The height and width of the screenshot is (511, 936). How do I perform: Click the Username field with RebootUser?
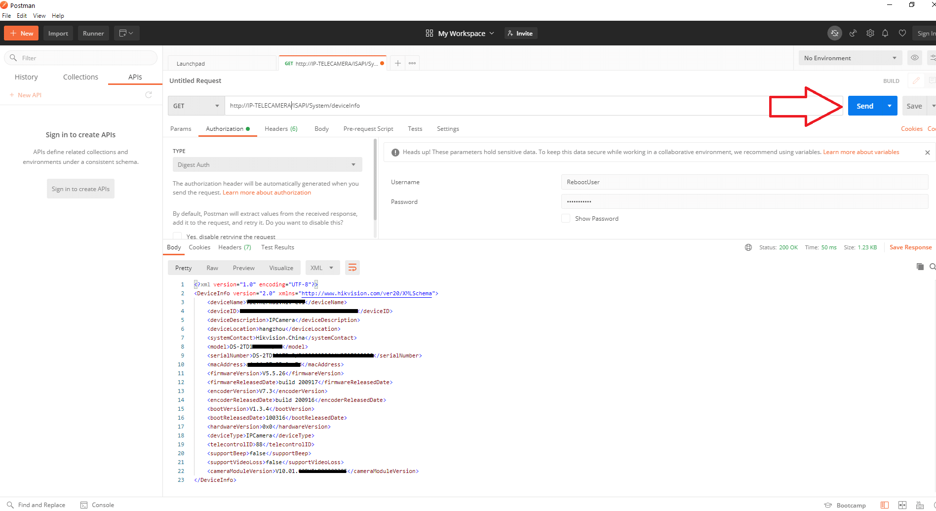pyautogui.click(x=744, y=182)
